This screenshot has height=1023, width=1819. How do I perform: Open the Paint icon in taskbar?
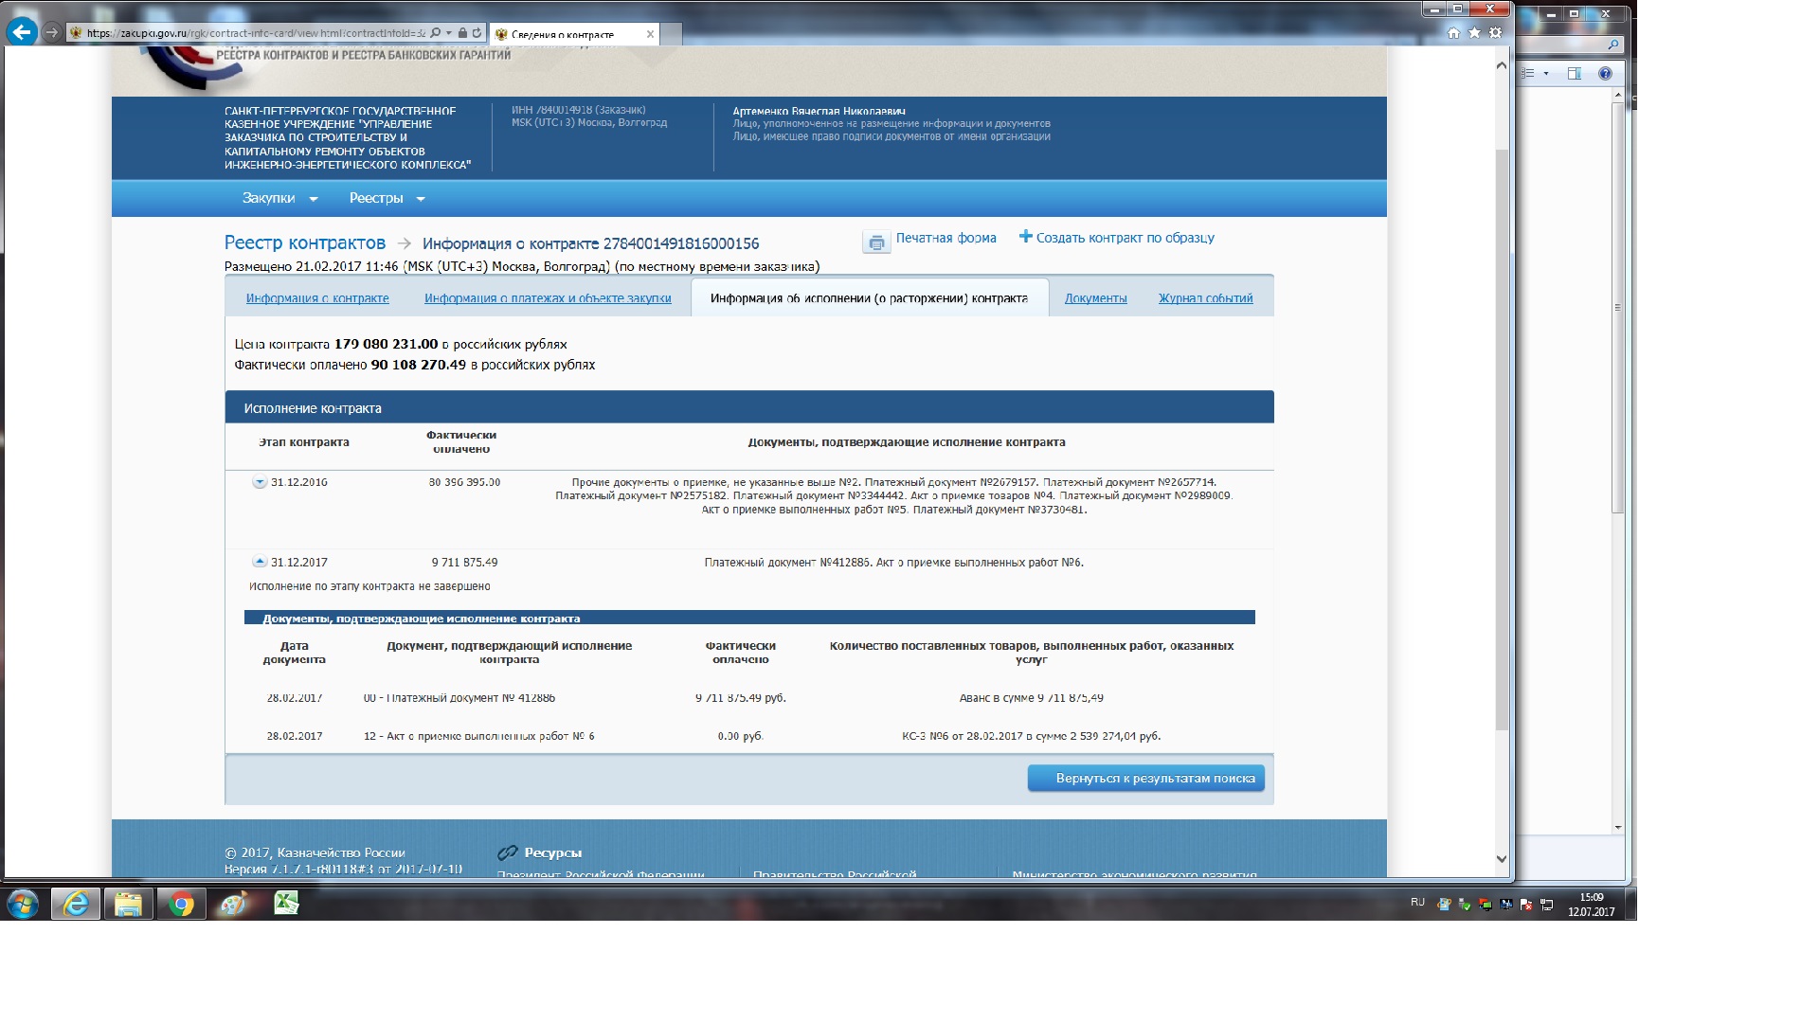[x=234, y=904]
